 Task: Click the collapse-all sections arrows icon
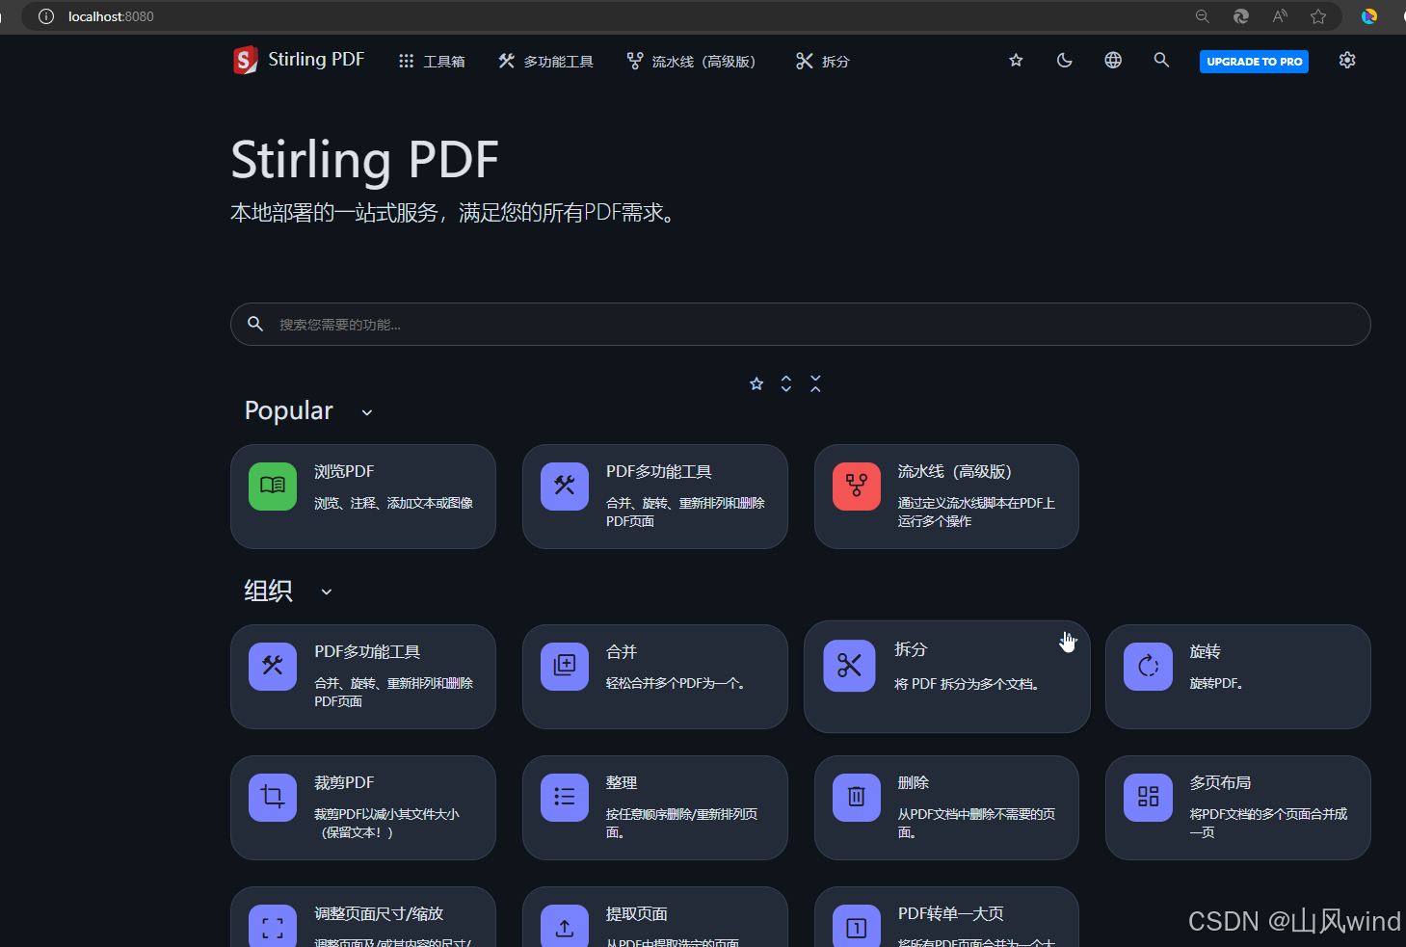[815, 383]
